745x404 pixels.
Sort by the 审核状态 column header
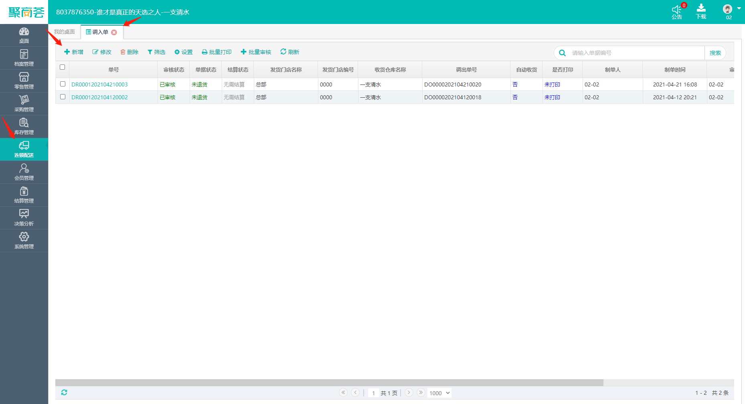(x=174, y=70)
